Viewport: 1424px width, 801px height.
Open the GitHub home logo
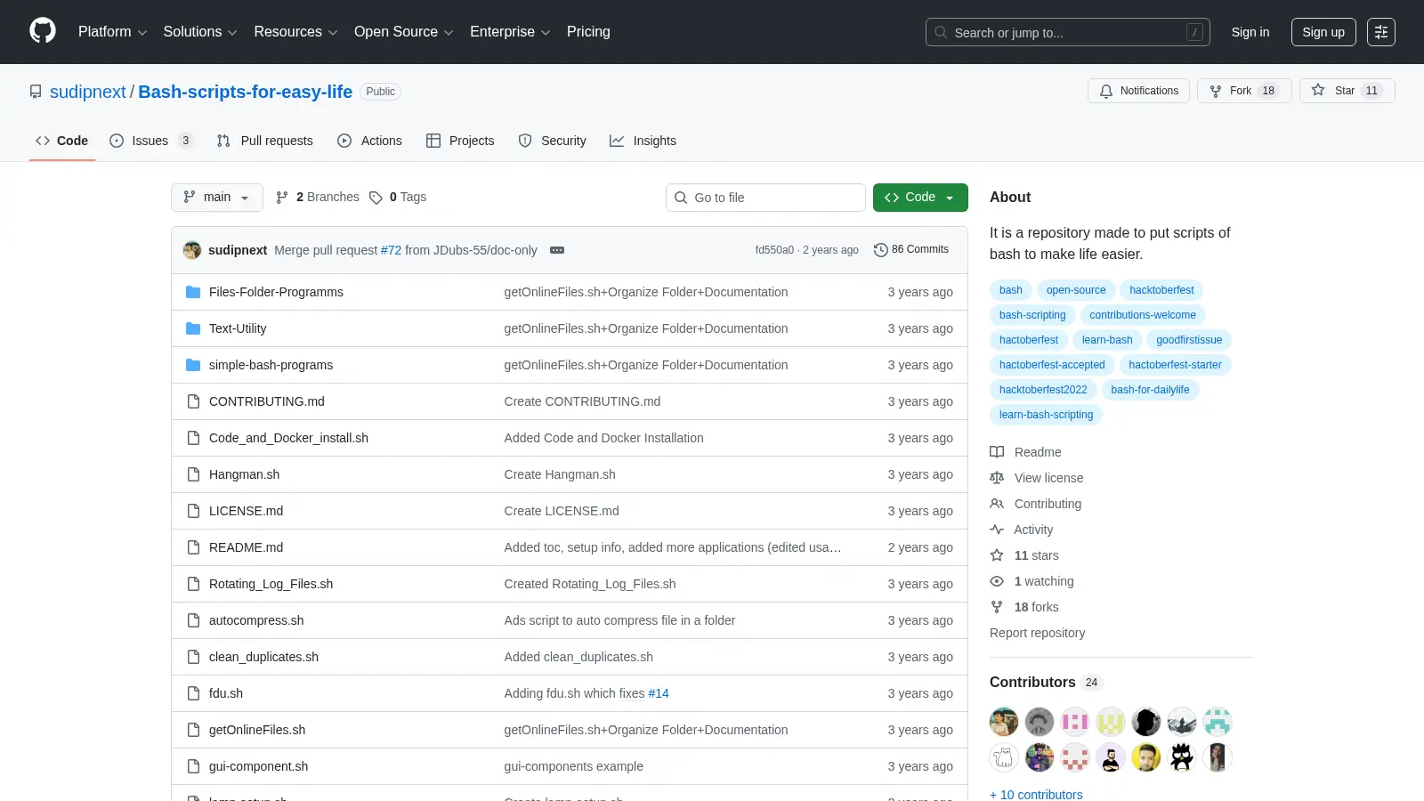coord(43,31)
